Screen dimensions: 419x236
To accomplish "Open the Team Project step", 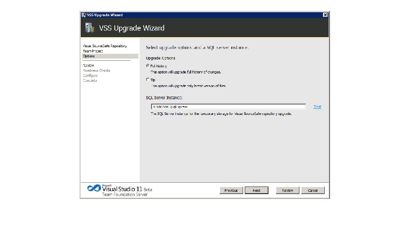I will [x=93, y=51].
